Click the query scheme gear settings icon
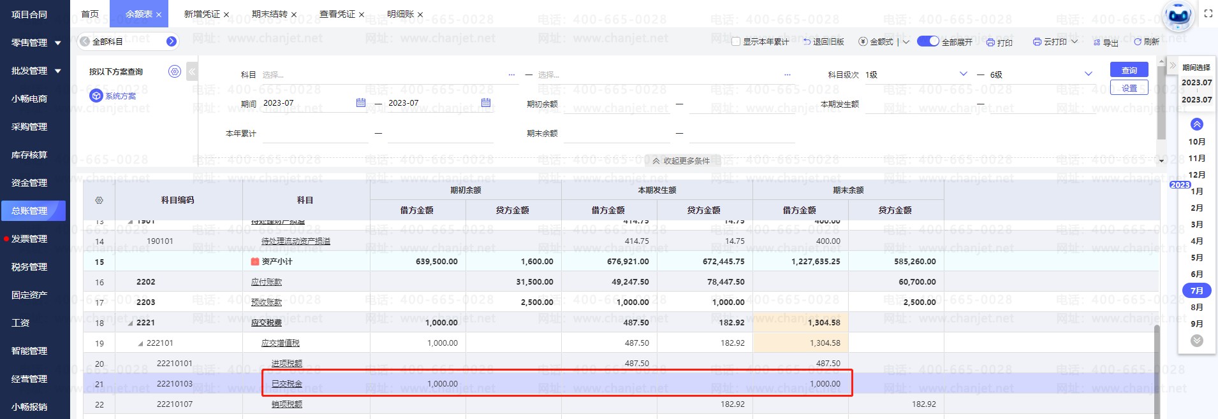 (175, 71)
